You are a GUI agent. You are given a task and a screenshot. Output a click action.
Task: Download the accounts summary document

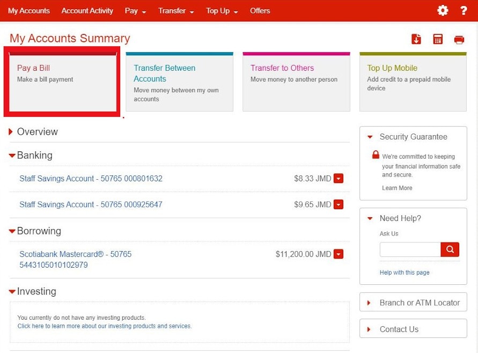pyautogui.click(x=416, y=39)
